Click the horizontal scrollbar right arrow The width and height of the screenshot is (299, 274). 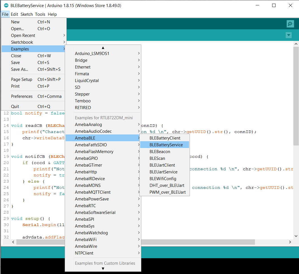click(x=290, y=242)
